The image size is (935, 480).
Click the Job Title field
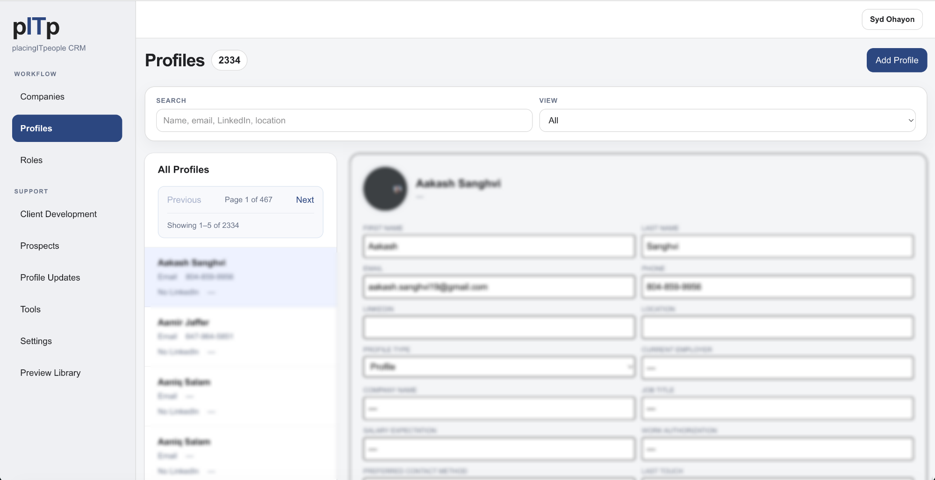coord(777,409)
